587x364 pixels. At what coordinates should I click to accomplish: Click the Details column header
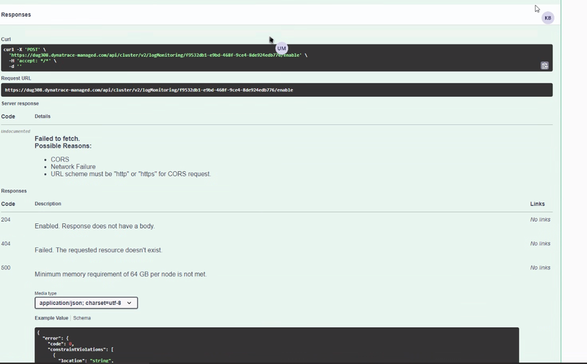(43, 117)
